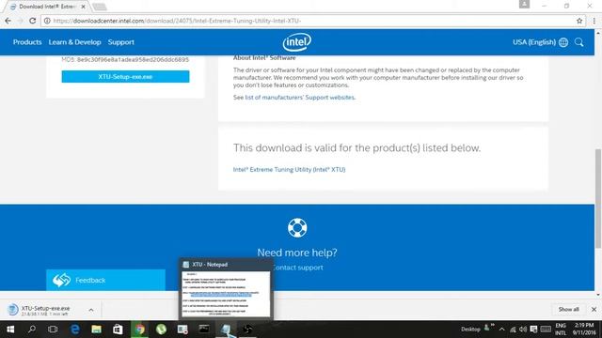Click Show all downloads
Viewport: 602px width, 338px height.
pyautogui.click(x=568, y=309)
